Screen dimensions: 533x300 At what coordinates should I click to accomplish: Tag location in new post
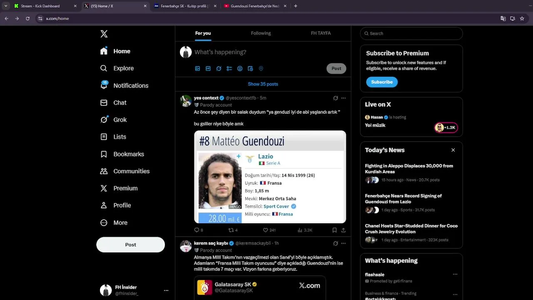point(261,69)
